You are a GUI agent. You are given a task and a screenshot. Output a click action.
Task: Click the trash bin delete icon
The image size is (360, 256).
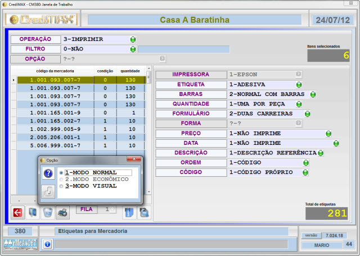tap(48, 212)
